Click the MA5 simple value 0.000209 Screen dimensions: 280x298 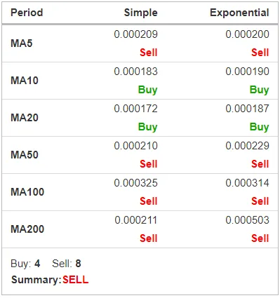pyautogui.click(x=136, y=34)
